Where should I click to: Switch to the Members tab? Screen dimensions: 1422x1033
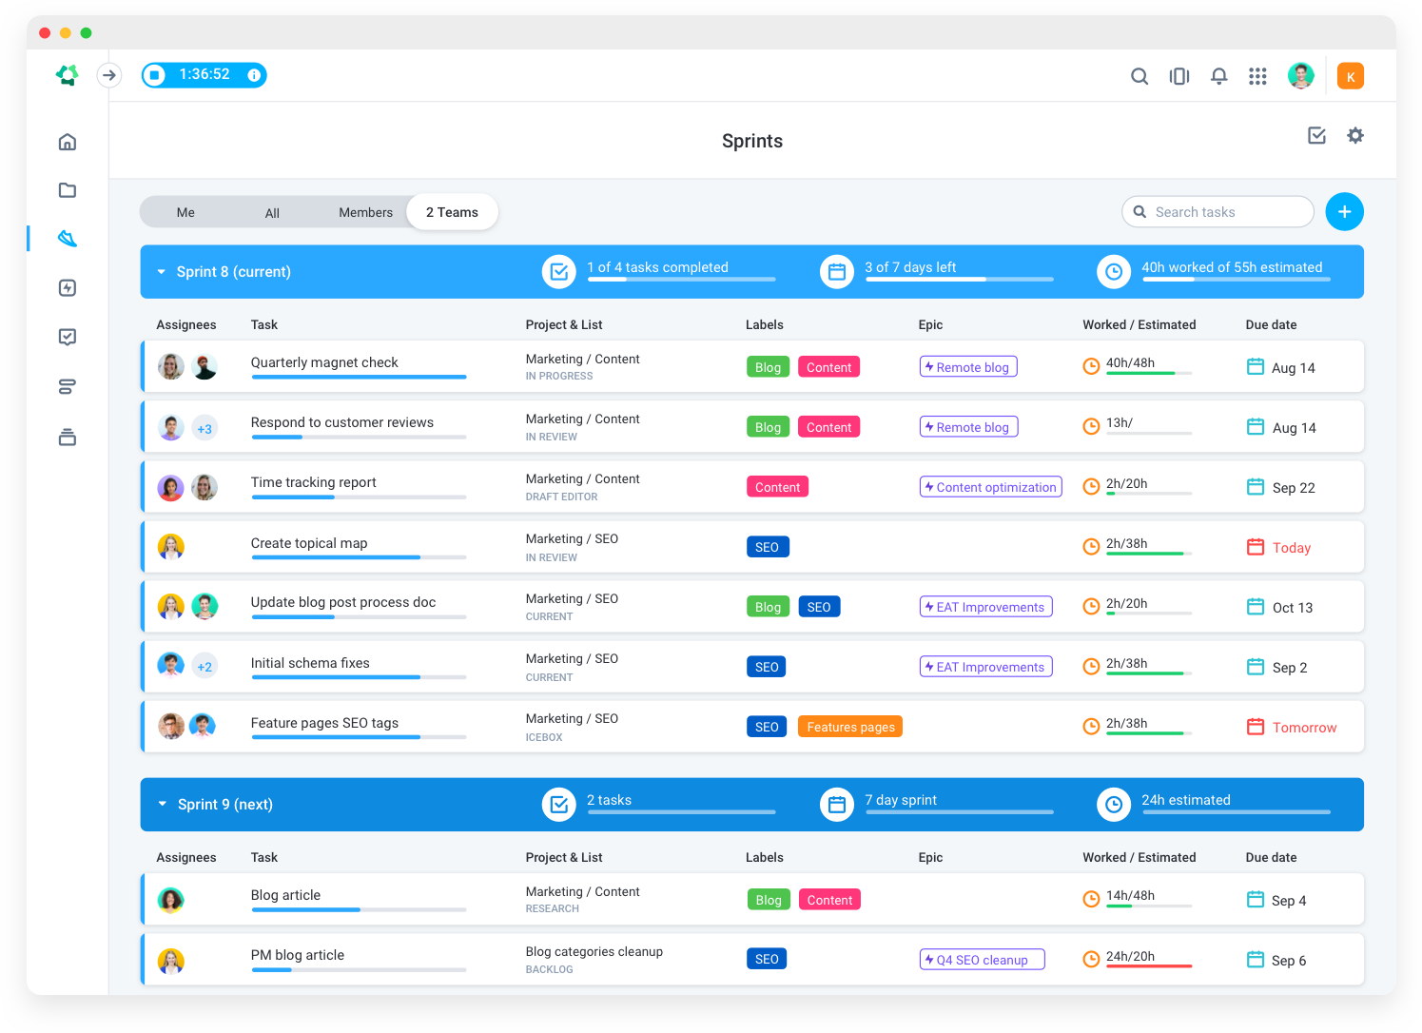point(365,211)
